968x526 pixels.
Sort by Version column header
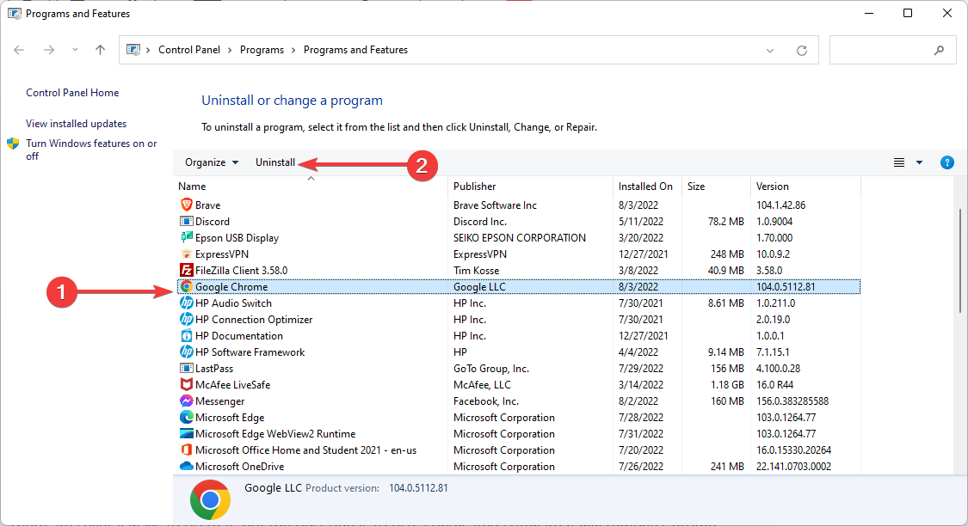click(x=805, y=187)
